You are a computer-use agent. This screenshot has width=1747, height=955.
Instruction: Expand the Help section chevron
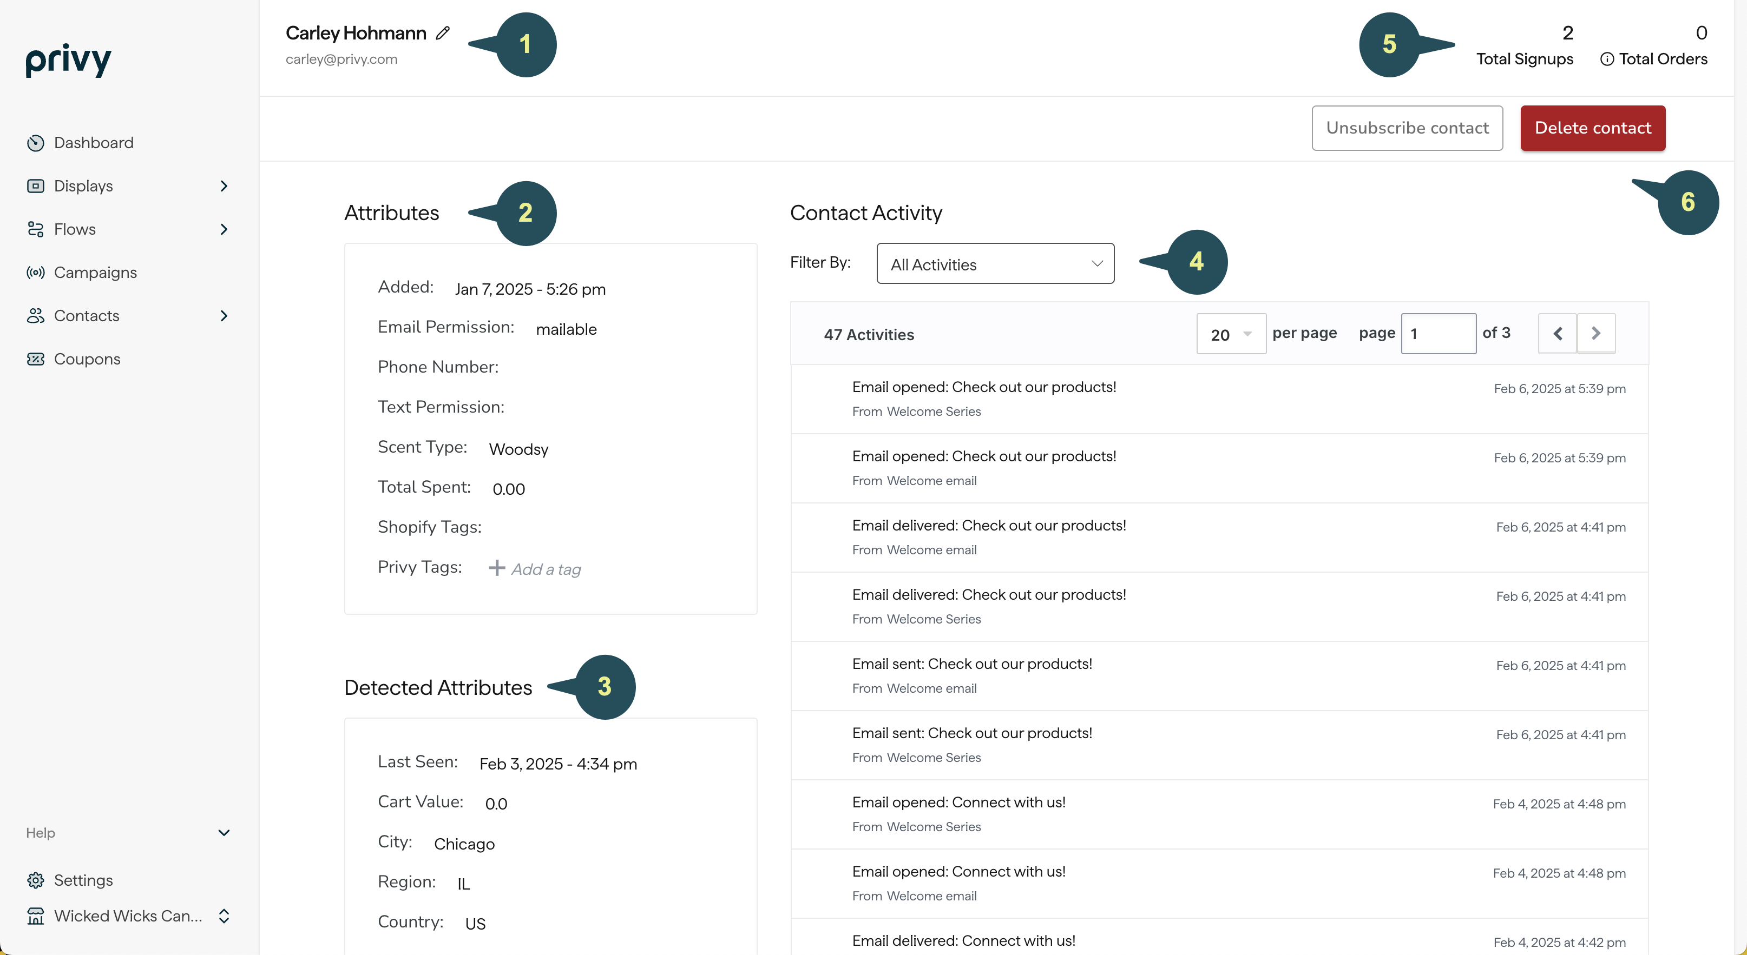click(x=224, y=833)
